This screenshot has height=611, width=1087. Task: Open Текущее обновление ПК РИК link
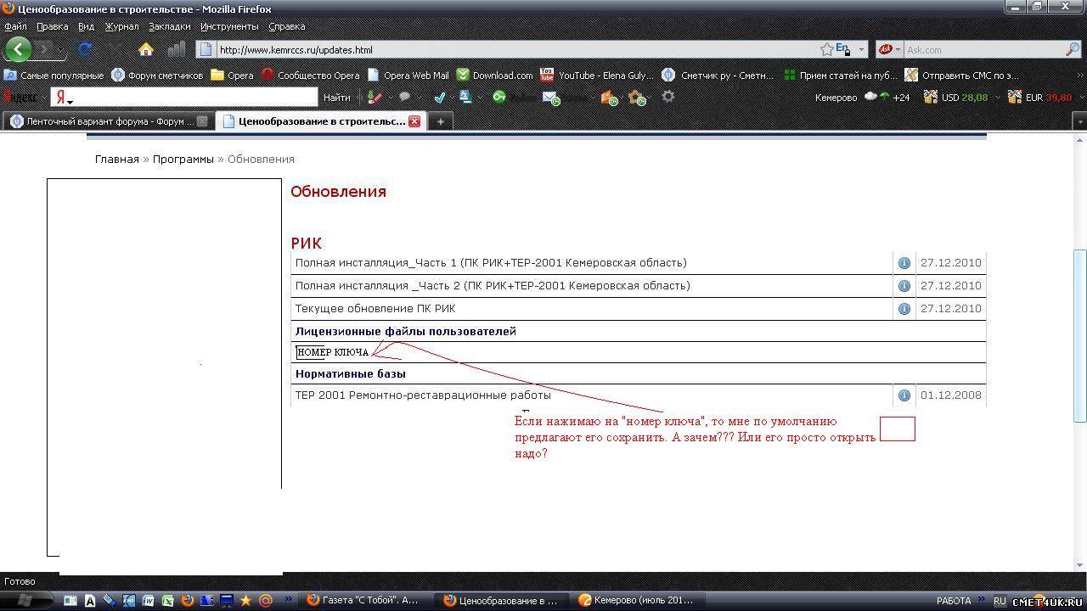[375, 309]
